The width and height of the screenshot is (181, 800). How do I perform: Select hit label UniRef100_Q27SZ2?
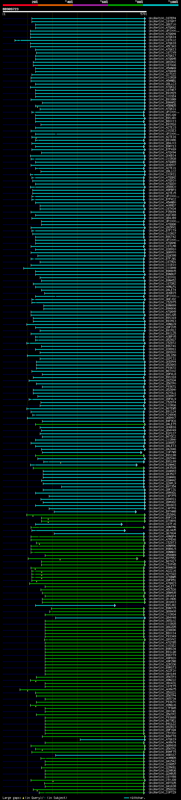pos(162,75)
